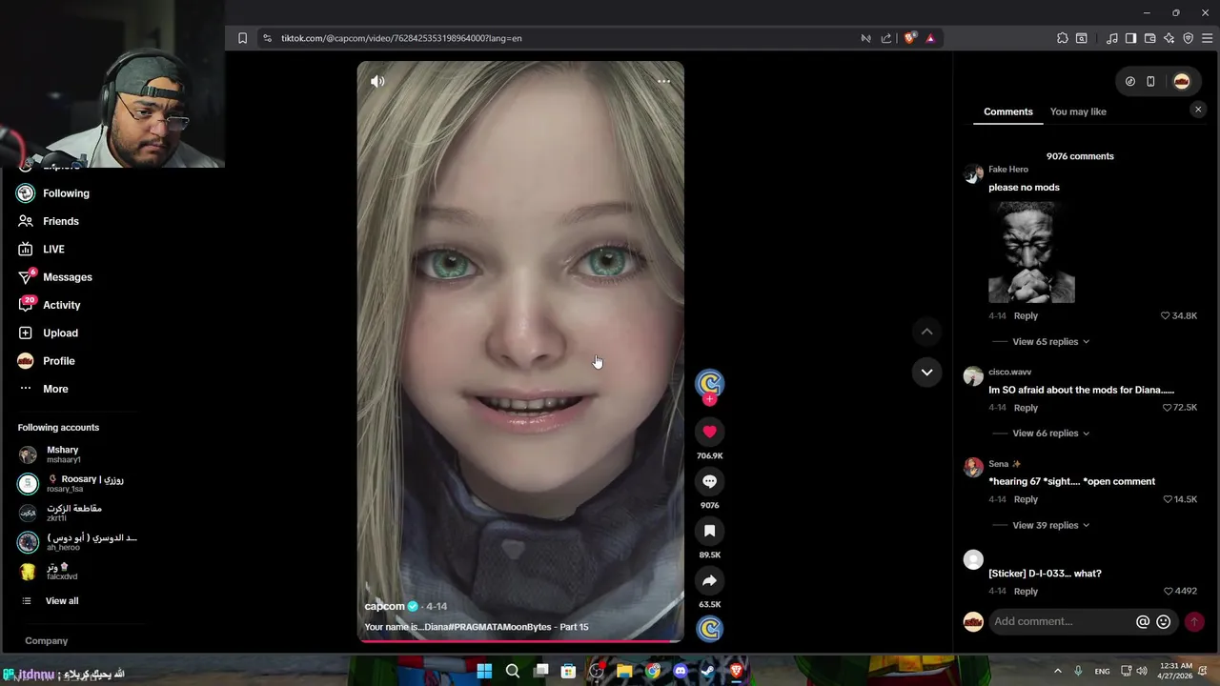Open Profile in the sidebar
The height and width of the screenshot is (686, 1220).
58,361
